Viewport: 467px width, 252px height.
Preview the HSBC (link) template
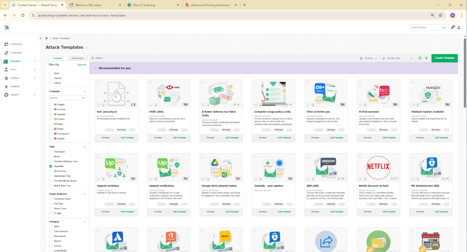[x=158, y=138]
